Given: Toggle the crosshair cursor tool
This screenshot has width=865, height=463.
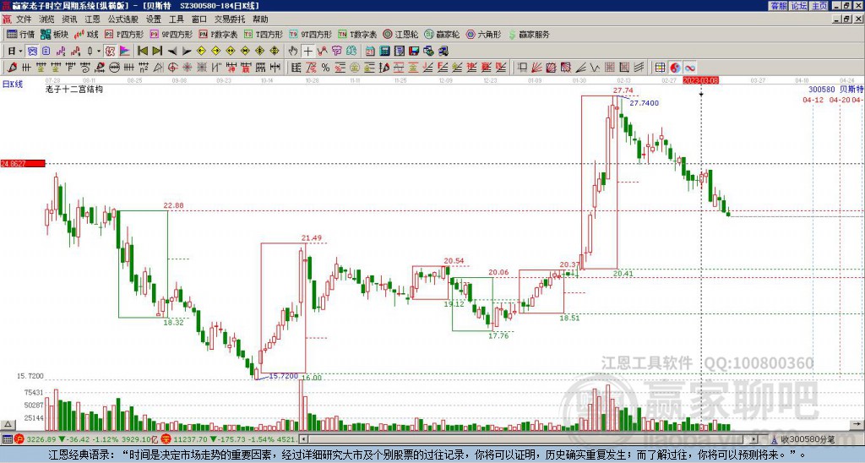Looking at the screenshot, I should coord(307,52).
